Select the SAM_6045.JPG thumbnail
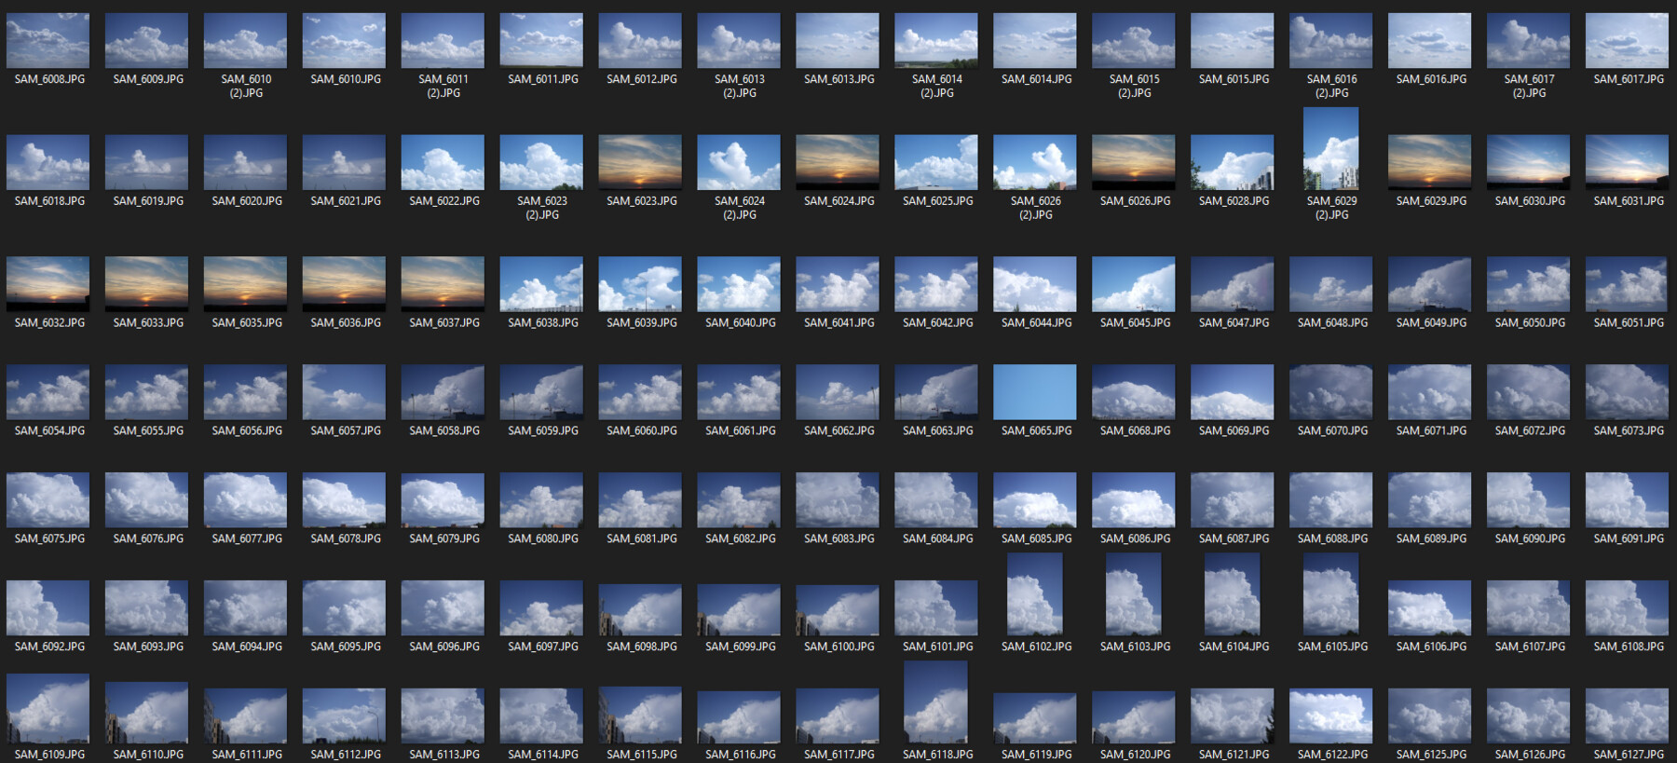The width and height of the screenshot is (1677, 763). (1135, 284)
